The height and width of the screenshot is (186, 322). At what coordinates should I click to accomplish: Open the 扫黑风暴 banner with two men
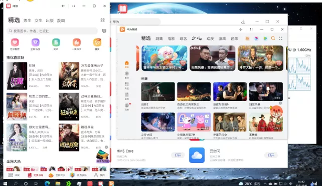[x=212, y=58]
